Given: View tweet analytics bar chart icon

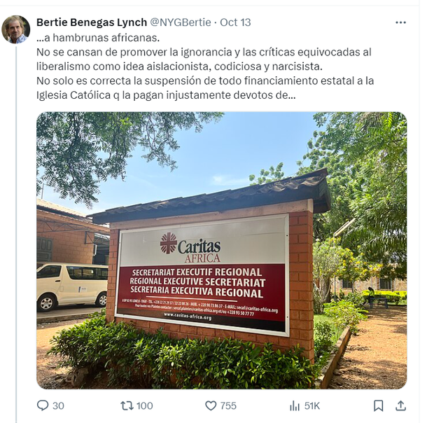Looking at the screenshot, I should coord(295,405).
